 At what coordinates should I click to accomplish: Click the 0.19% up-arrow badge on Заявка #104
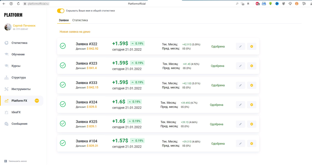pos(137,141)
